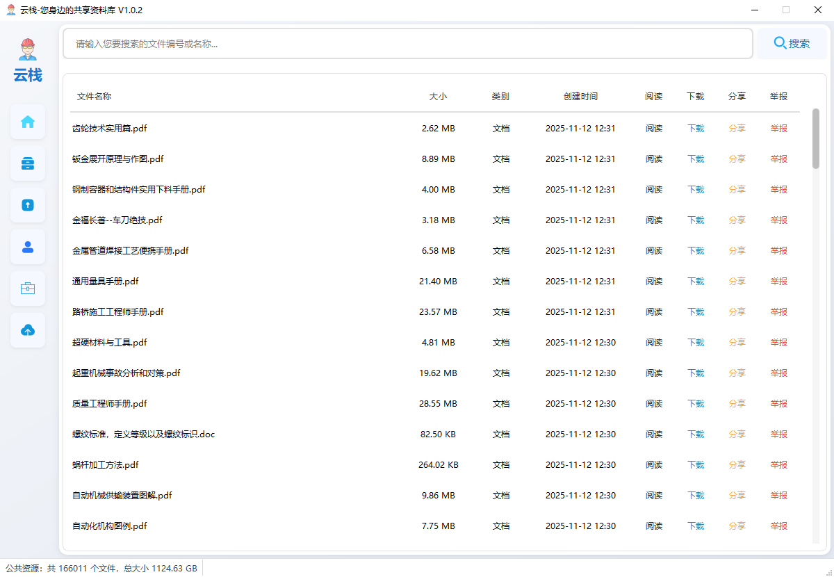Click the square upload arrow sidebar icon
The width and height of the screenshot is (834, 577).
coord(28,205)
